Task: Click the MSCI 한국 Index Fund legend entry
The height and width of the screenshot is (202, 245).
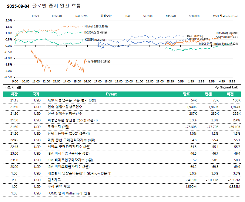Action: pos(220,16)
